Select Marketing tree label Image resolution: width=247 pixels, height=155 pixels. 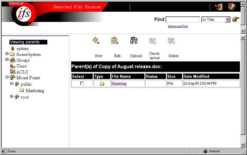(x=35, y=91)
